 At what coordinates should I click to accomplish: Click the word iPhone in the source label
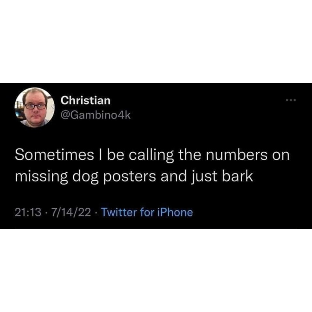pyautogui.click(x=175, y=212)
